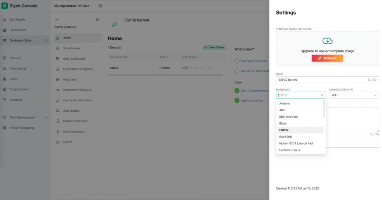Open the Connection Type WiFi dropdown
Viewport: 382px width, 200px height.
pyautogui.click(x=354, y=95)
